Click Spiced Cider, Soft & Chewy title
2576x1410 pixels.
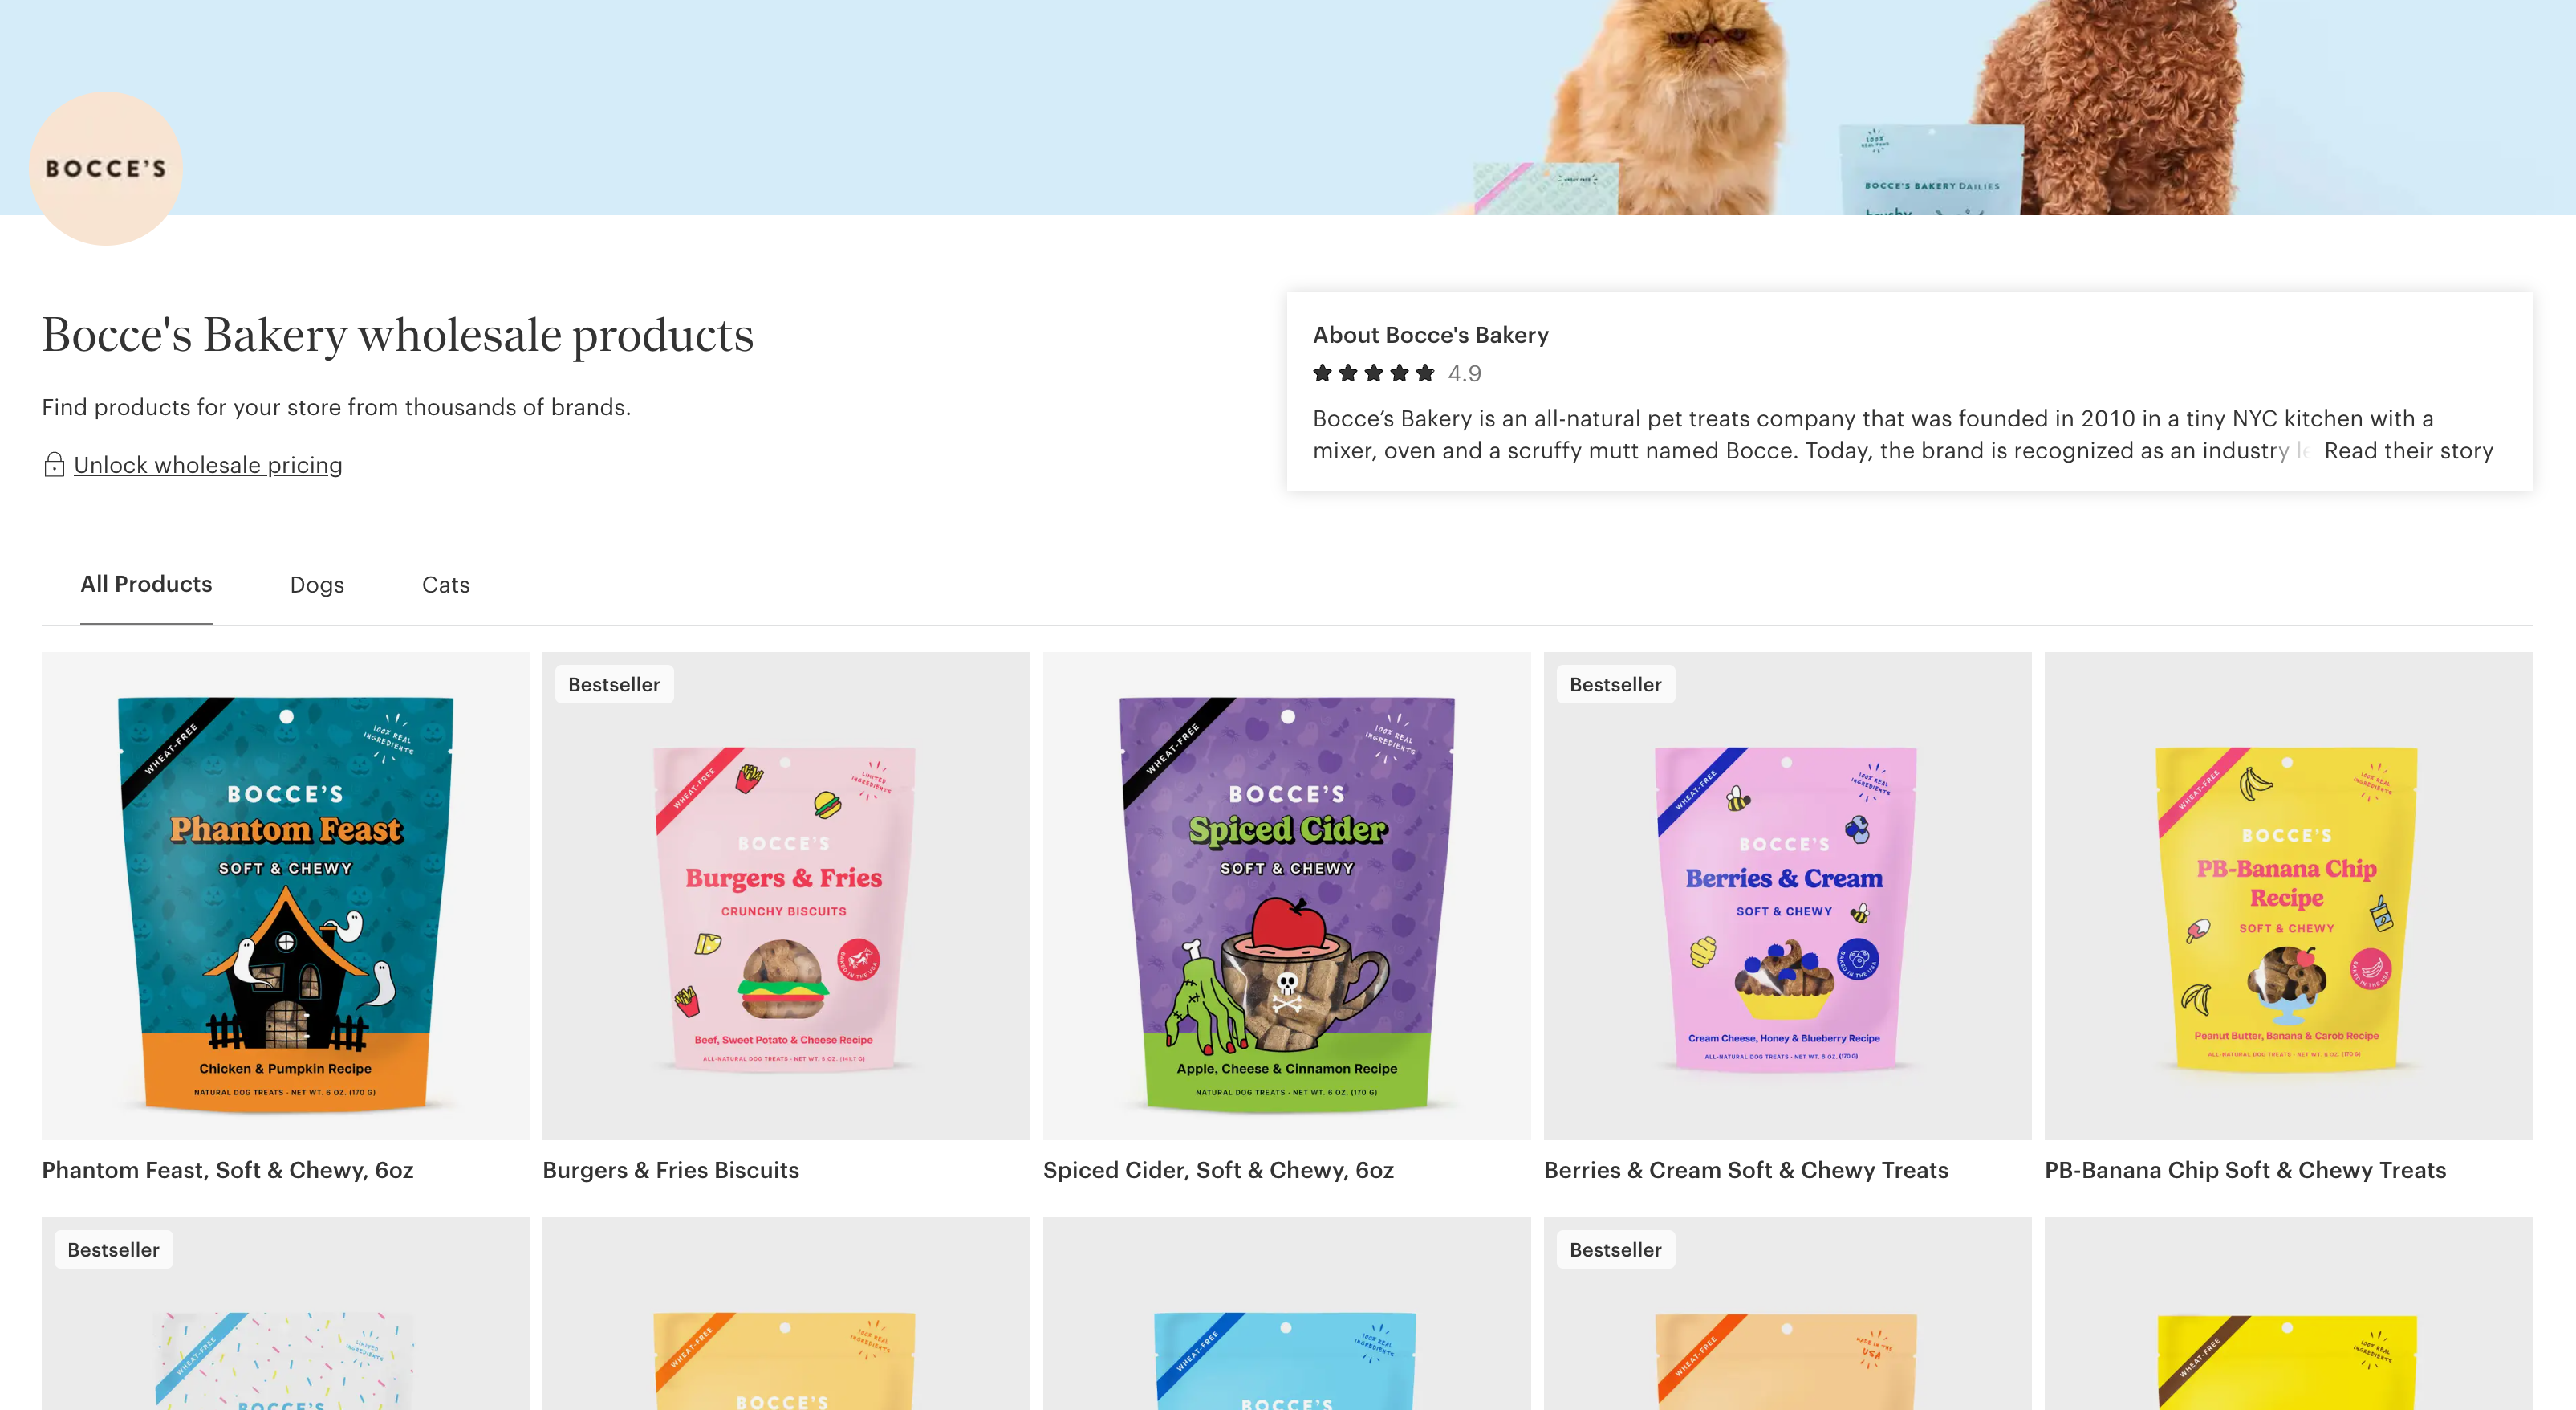point(1218,1170)
